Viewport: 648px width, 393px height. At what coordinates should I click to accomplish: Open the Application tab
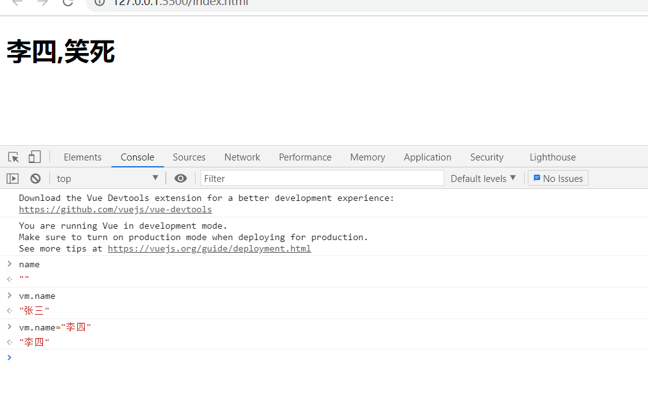pyautogui.click(x=427, y=157)
